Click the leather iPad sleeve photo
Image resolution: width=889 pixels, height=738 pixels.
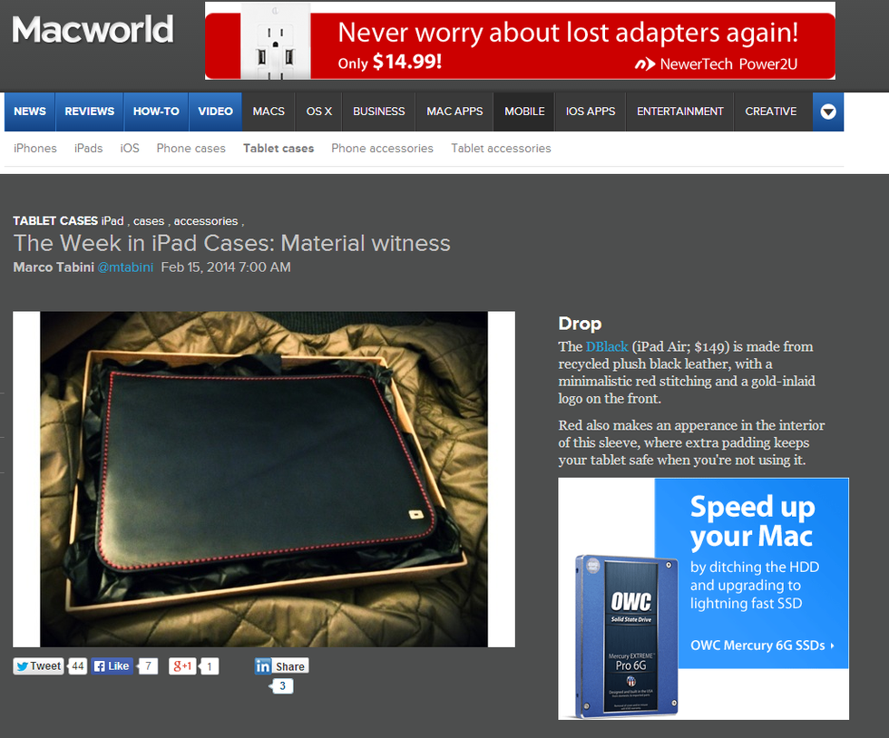click(264, 479)
